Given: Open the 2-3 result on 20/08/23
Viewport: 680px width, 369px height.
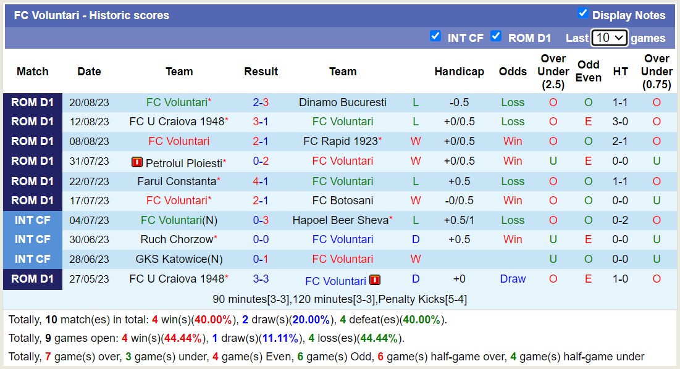Looking at the screenshot, I should (x=261, y=102).
